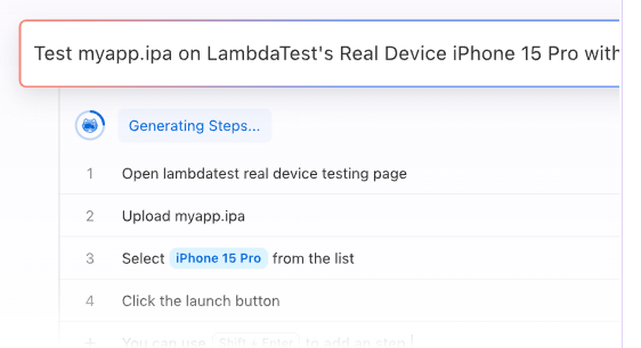Click 'LambdaTest's Real Device' in the prompt
The image size is (641, 348).
(x=327, y=54)
